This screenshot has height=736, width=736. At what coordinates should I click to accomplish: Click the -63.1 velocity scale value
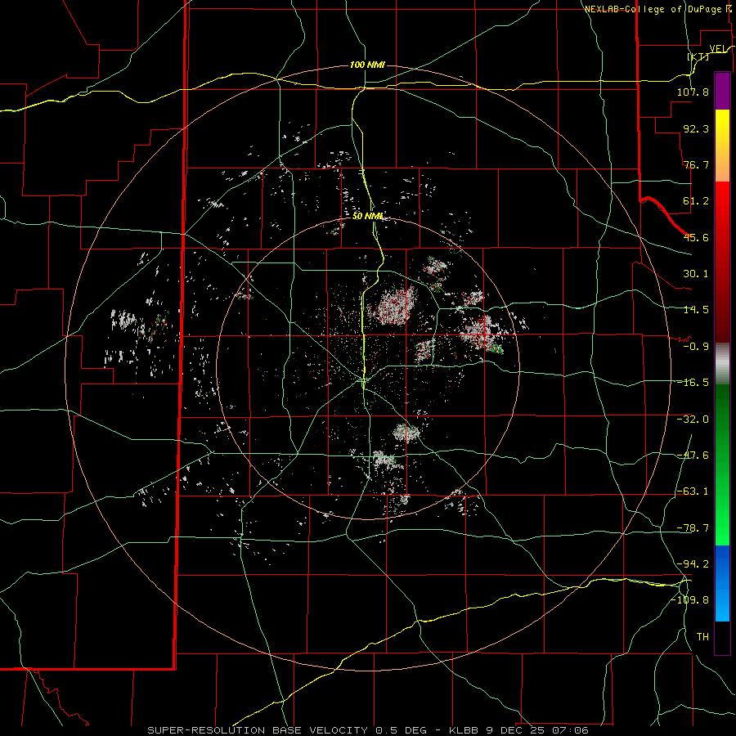coord(693,491)
